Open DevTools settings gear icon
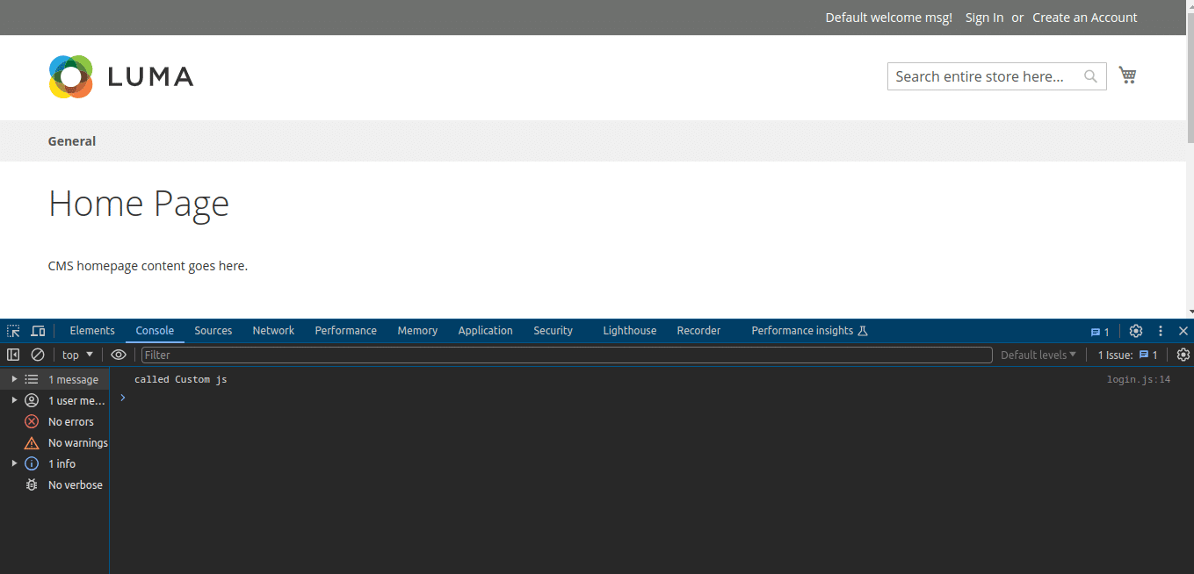The height and width of the screenshot is (574, 1194). (1136, 331)
